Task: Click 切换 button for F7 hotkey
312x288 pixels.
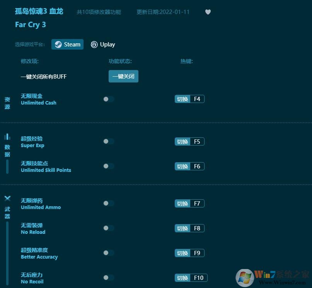Action: point(182,204)
